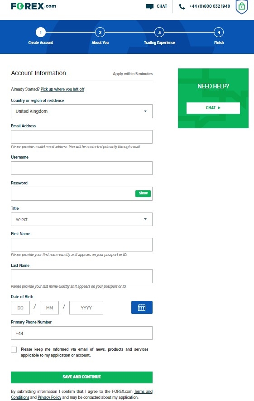Go to Trading Experience step
This screenshot has width=254, height=401.
pyautogui.click(x=159, y=32)
